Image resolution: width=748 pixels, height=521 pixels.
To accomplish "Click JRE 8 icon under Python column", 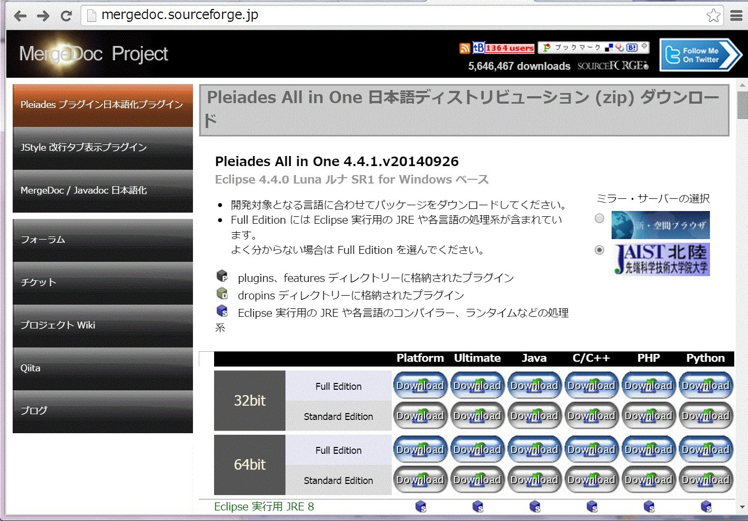I will (x=706, y=507).
